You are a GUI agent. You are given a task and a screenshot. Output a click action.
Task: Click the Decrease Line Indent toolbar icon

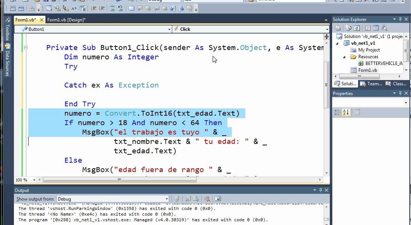[x=93, y=9]
